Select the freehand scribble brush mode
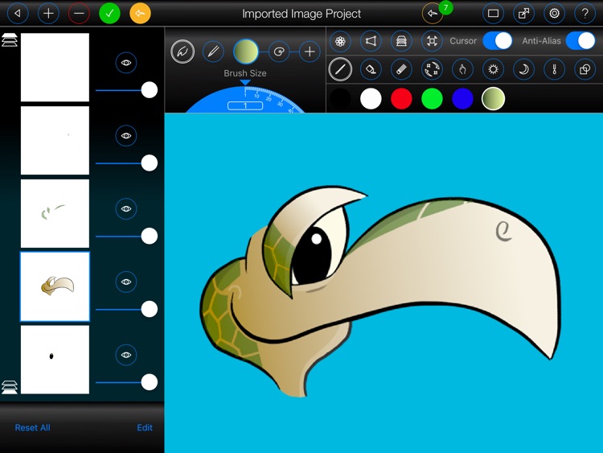 (183, 51)
